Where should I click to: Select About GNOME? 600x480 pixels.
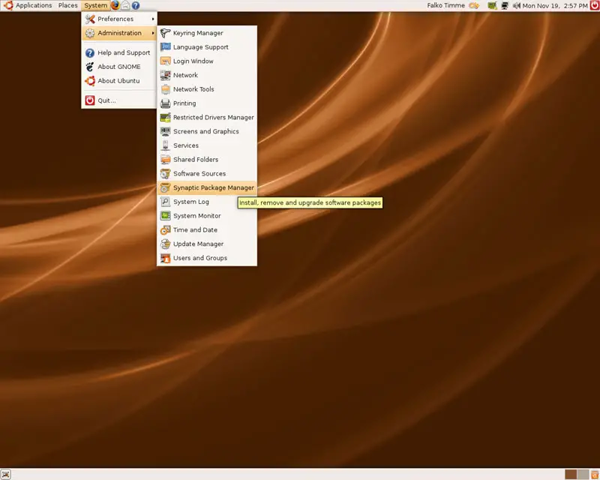pyautogui.click(x=119, y=67)
